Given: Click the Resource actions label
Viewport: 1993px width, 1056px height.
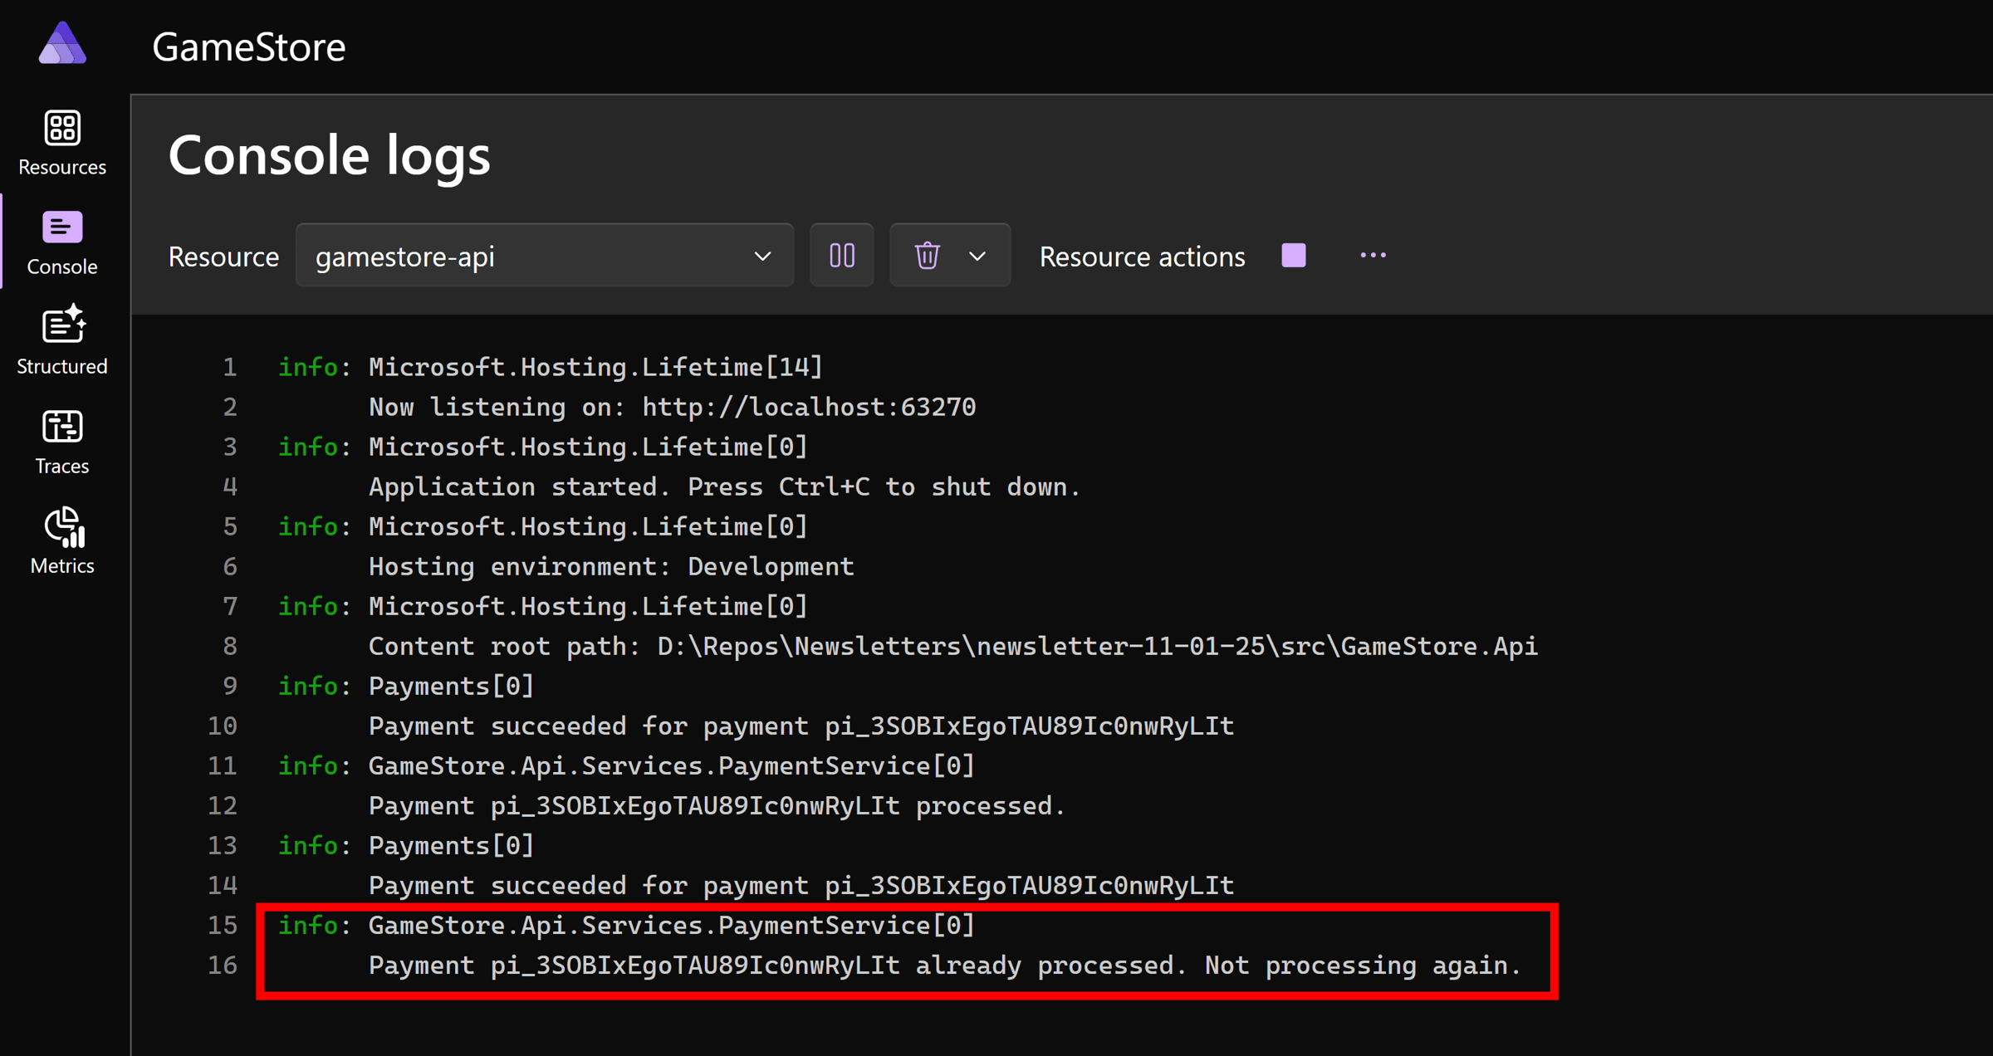Looking at the screenshot, I should pos(1142,257).
